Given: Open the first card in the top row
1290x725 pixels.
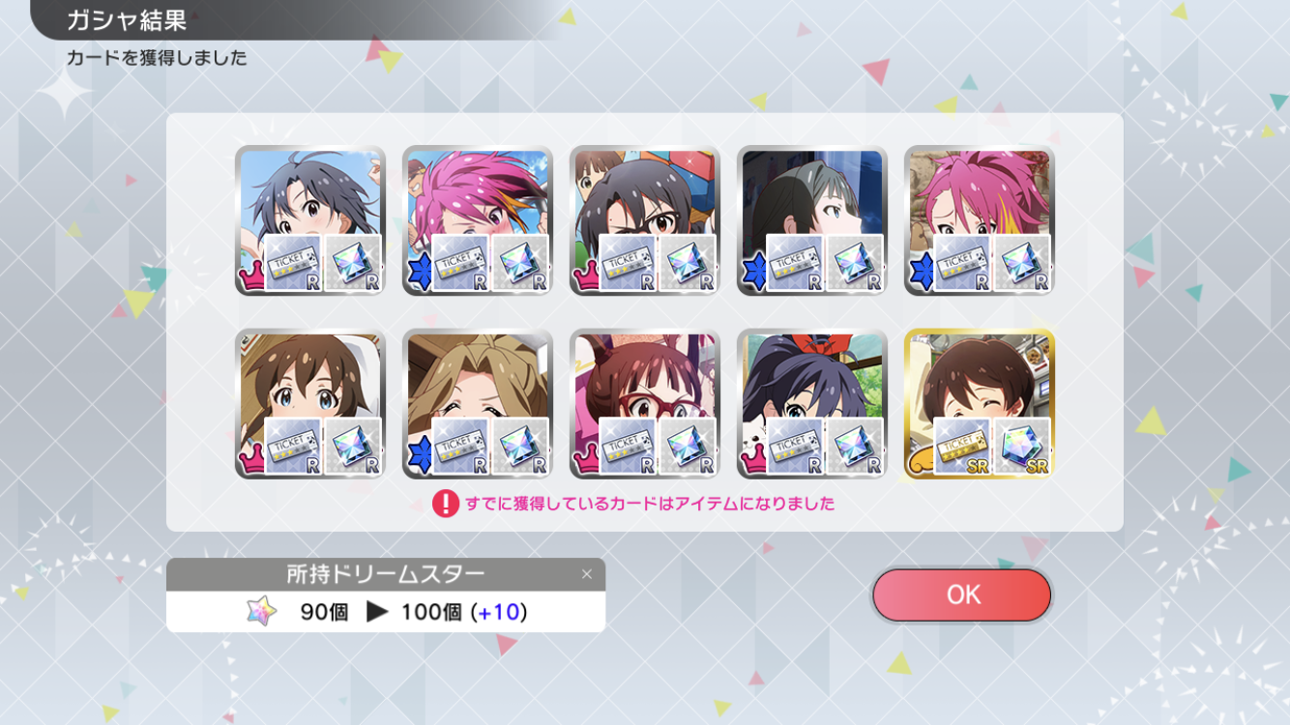Looking at the screenshot, I should (310, 220).
